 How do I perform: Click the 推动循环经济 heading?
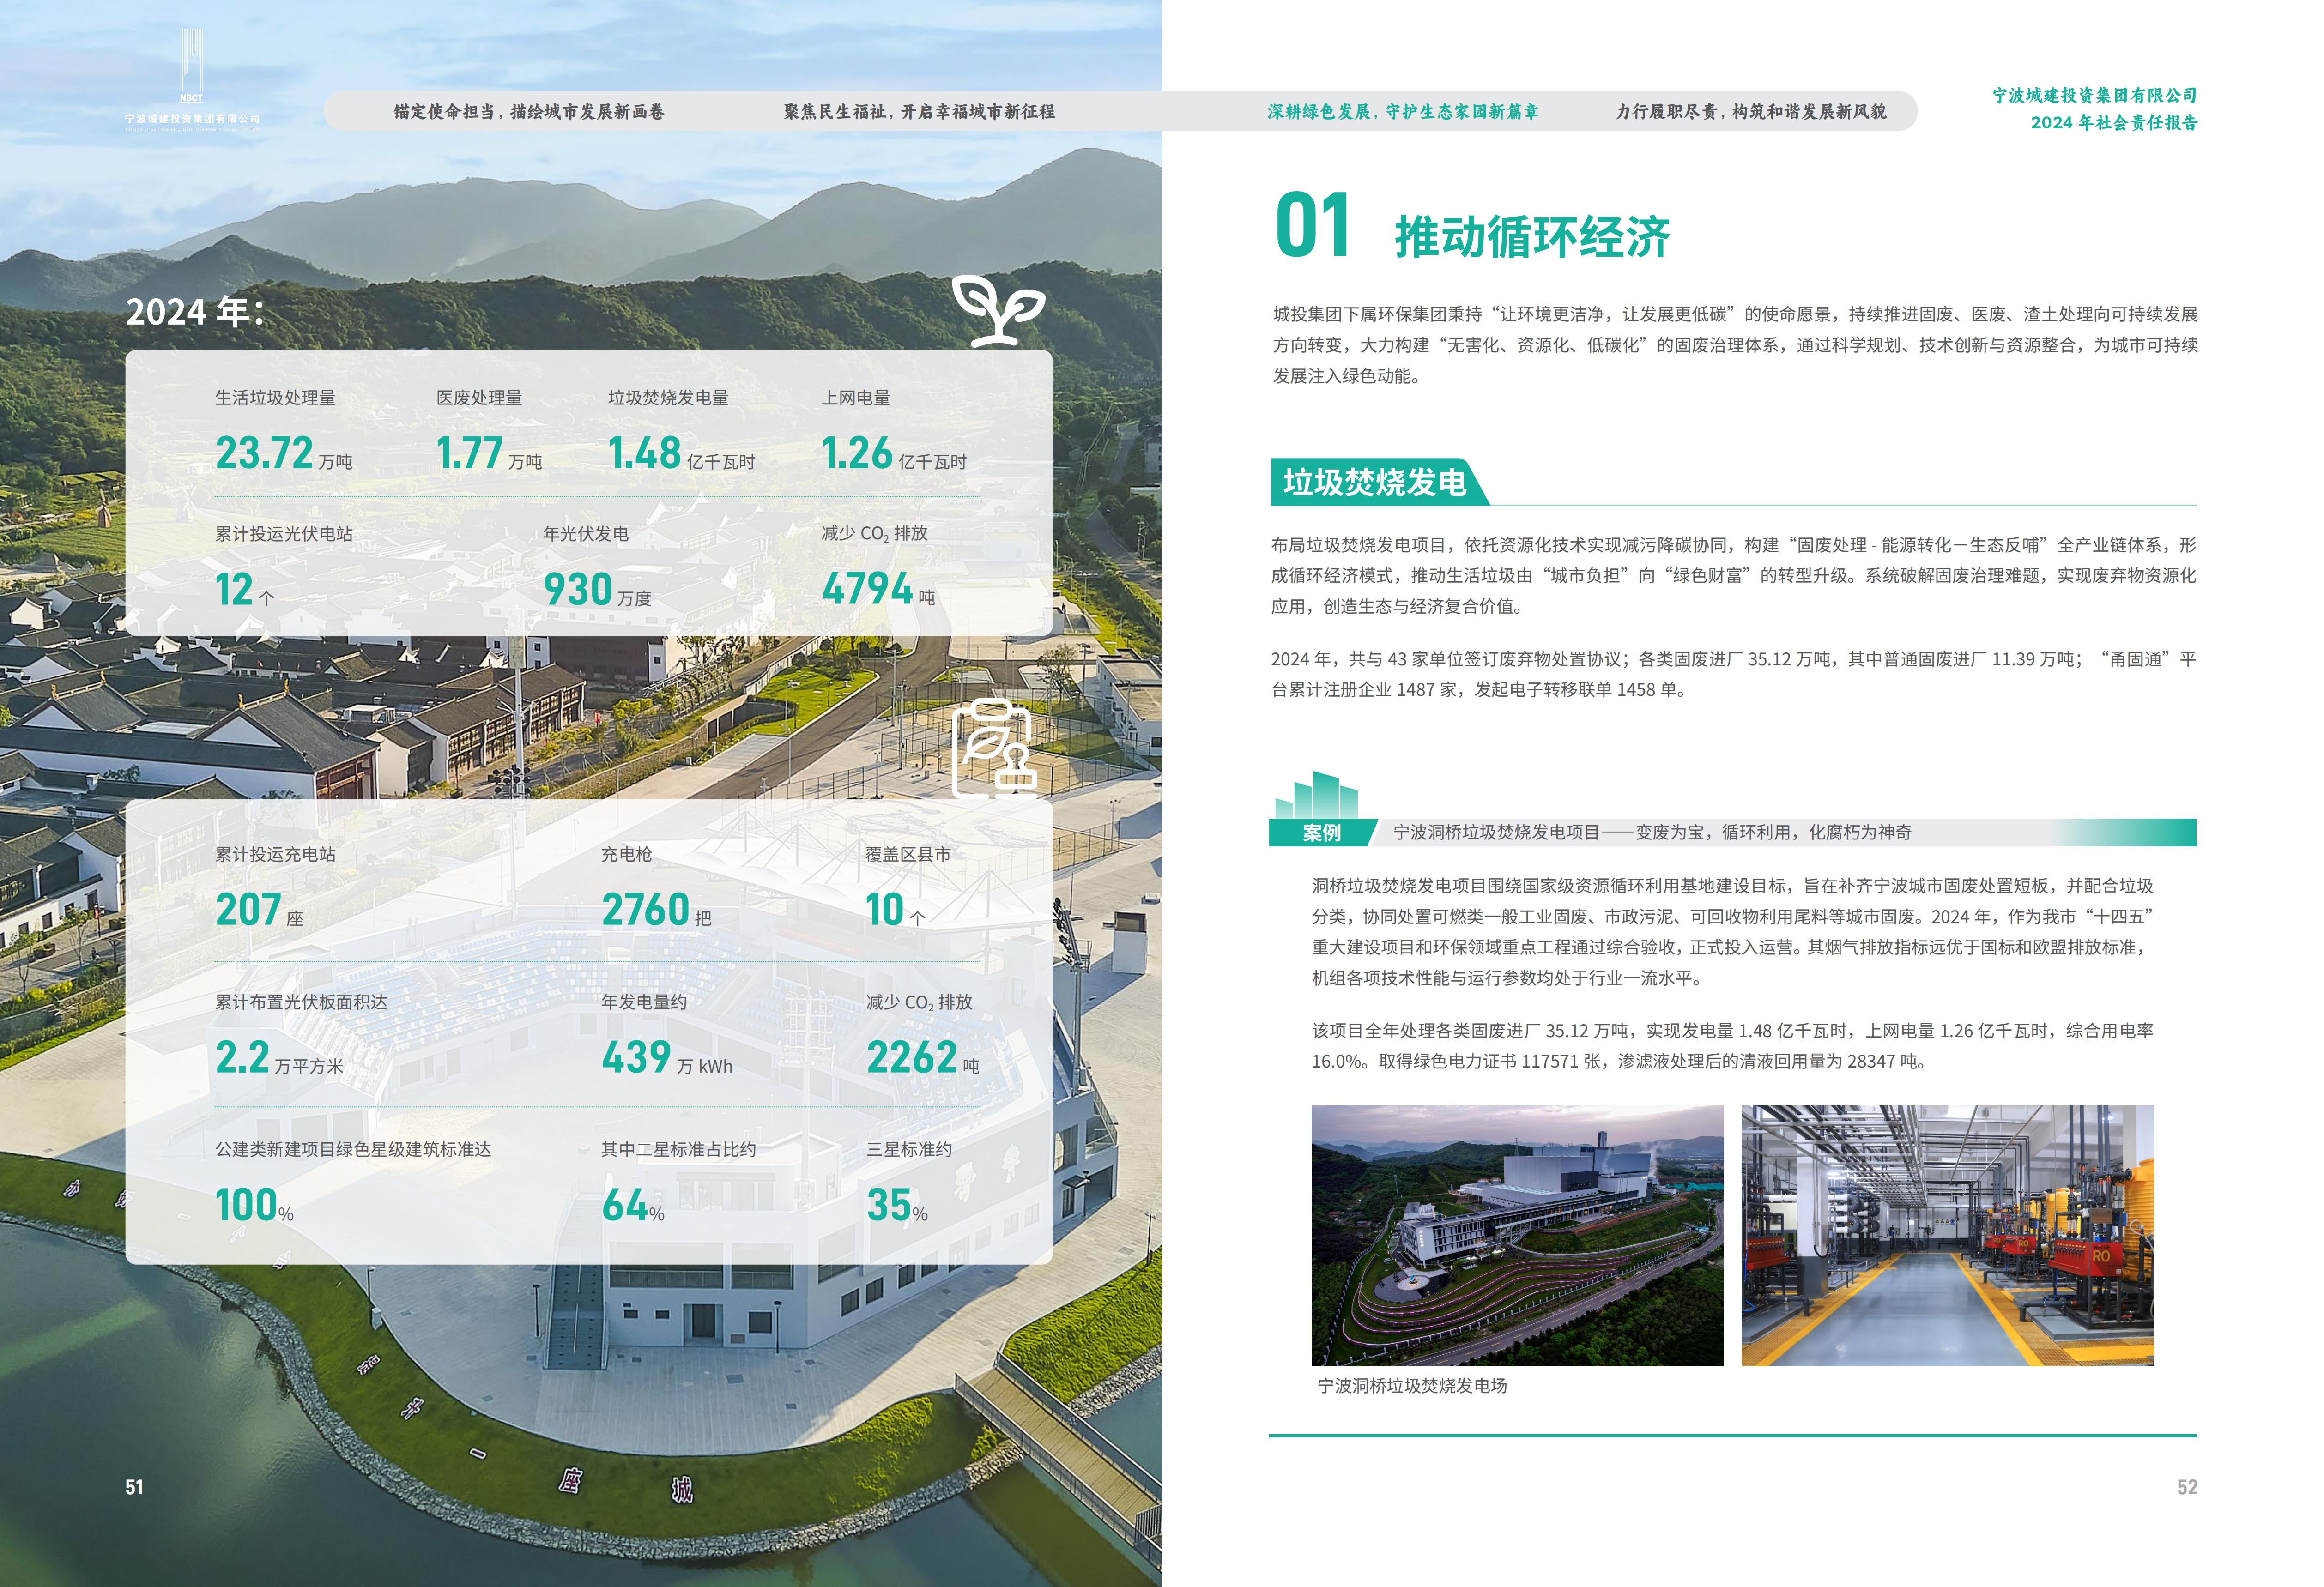1531,238
